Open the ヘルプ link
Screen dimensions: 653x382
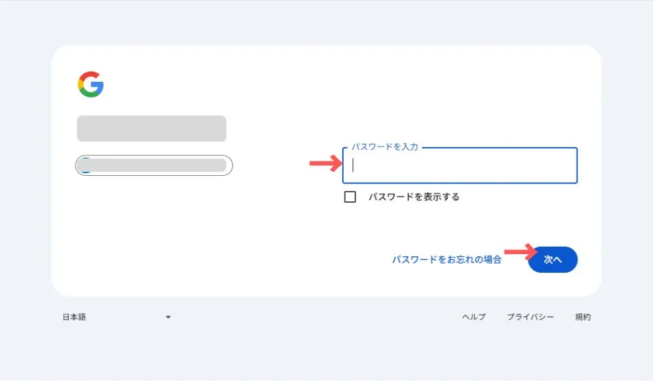[x=474, y=317]
